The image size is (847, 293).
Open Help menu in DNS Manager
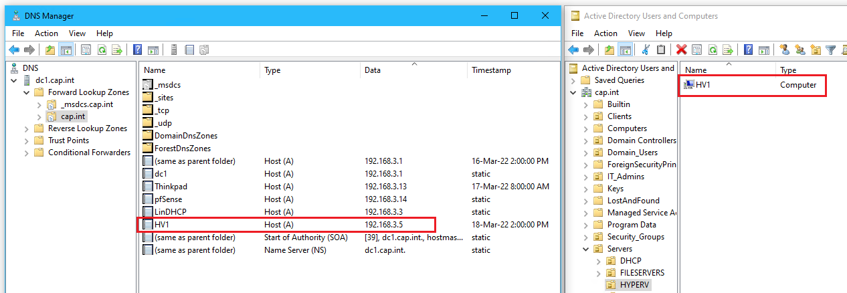click(104, 33)
